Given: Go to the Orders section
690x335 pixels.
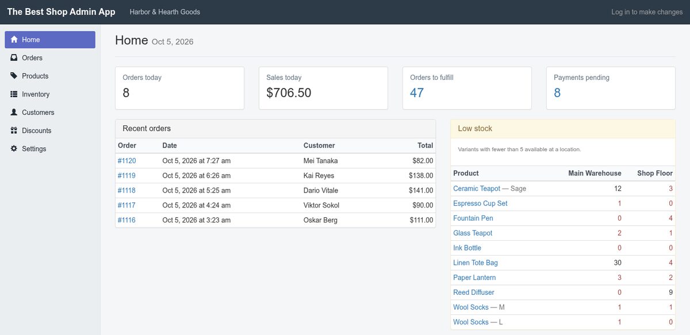Looking at the screenshot, I should point(50,58).
